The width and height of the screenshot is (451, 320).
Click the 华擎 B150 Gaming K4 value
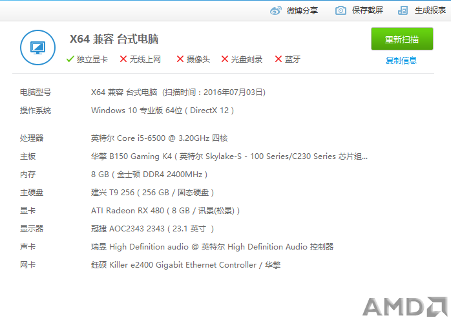coord(229,156)
